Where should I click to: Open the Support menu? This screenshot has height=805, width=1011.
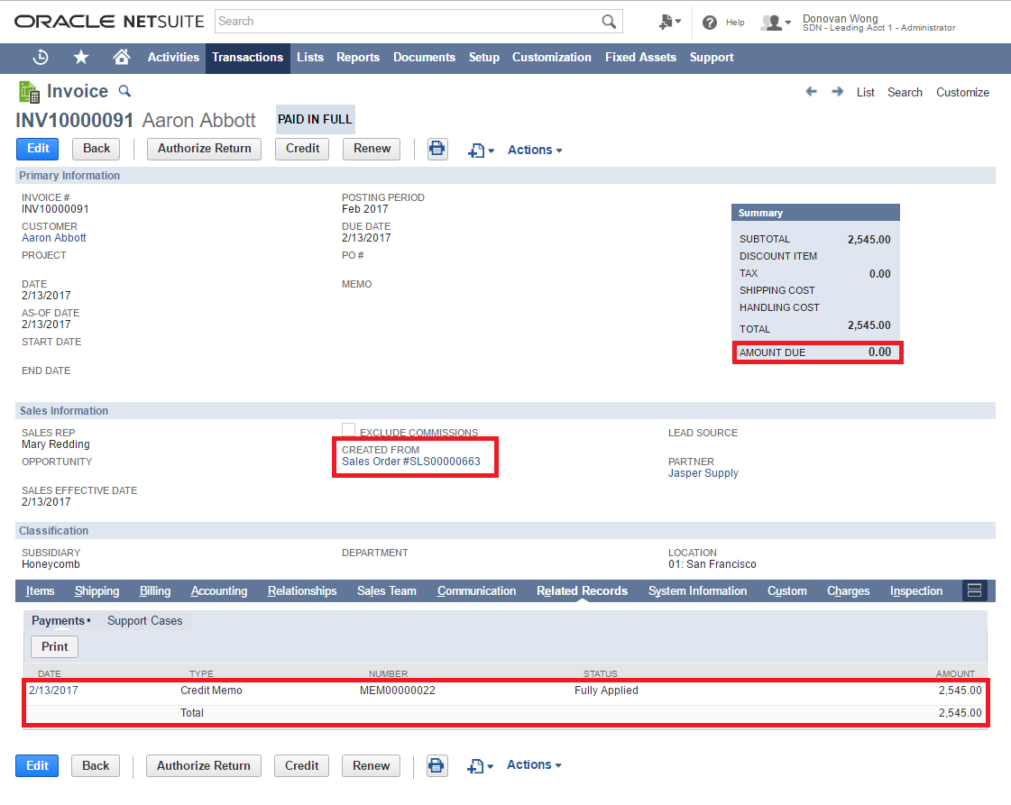(x=712, y=58)
